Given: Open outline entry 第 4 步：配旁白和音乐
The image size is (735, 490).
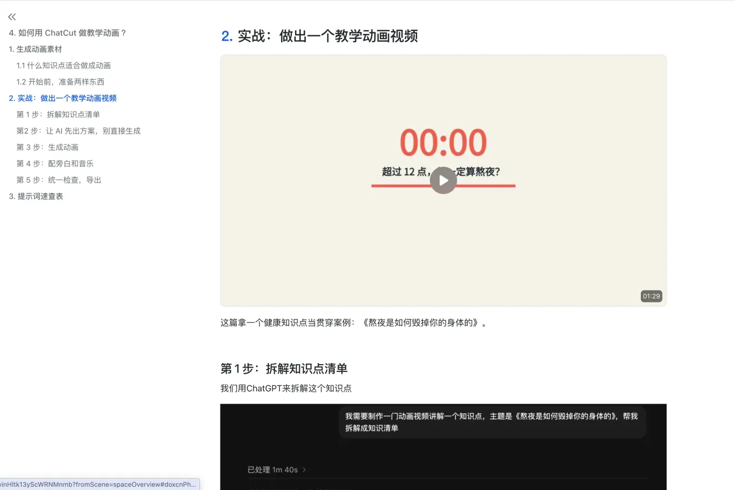Looking at the screenshot, I should pos(55,164).
